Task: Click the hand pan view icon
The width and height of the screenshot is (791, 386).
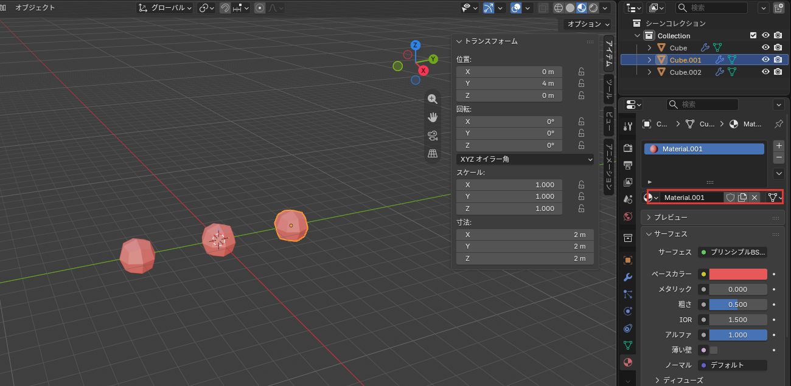Action: pyautogui.click(x=433, y=117)
